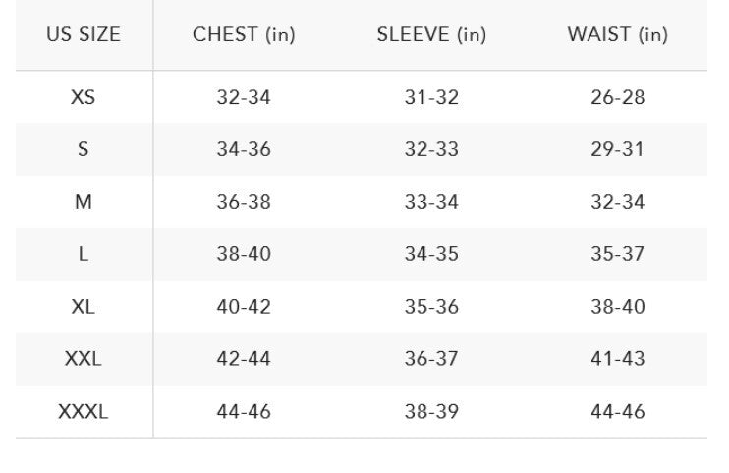This screenshot has width=729, height=473.
Task: Click the sleeve value 35-36 for XL
Action: click(431, 306)
